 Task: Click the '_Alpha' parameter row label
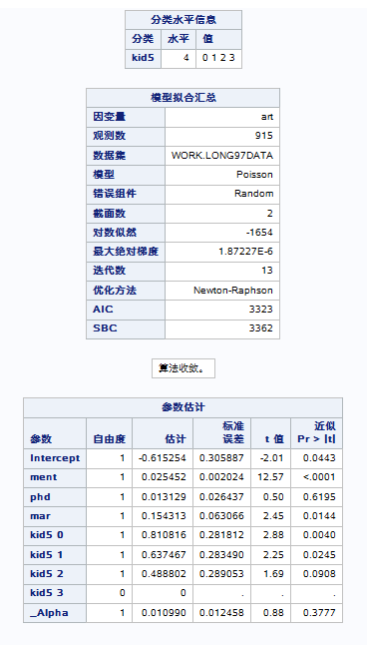coord(49,613)
